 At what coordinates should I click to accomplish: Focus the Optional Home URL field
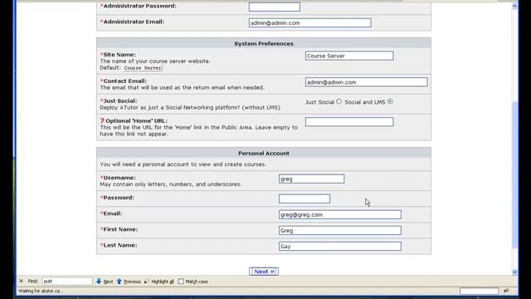(349, 122)
